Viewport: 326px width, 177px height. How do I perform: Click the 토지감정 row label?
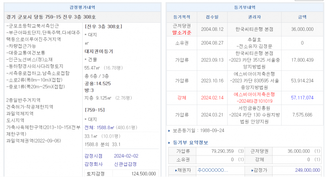(x=96, y=174)
